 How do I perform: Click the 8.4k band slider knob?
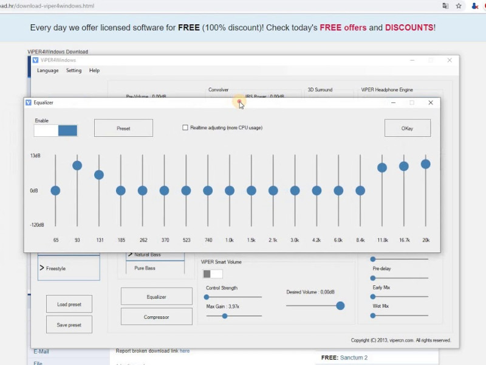[360, 190]
